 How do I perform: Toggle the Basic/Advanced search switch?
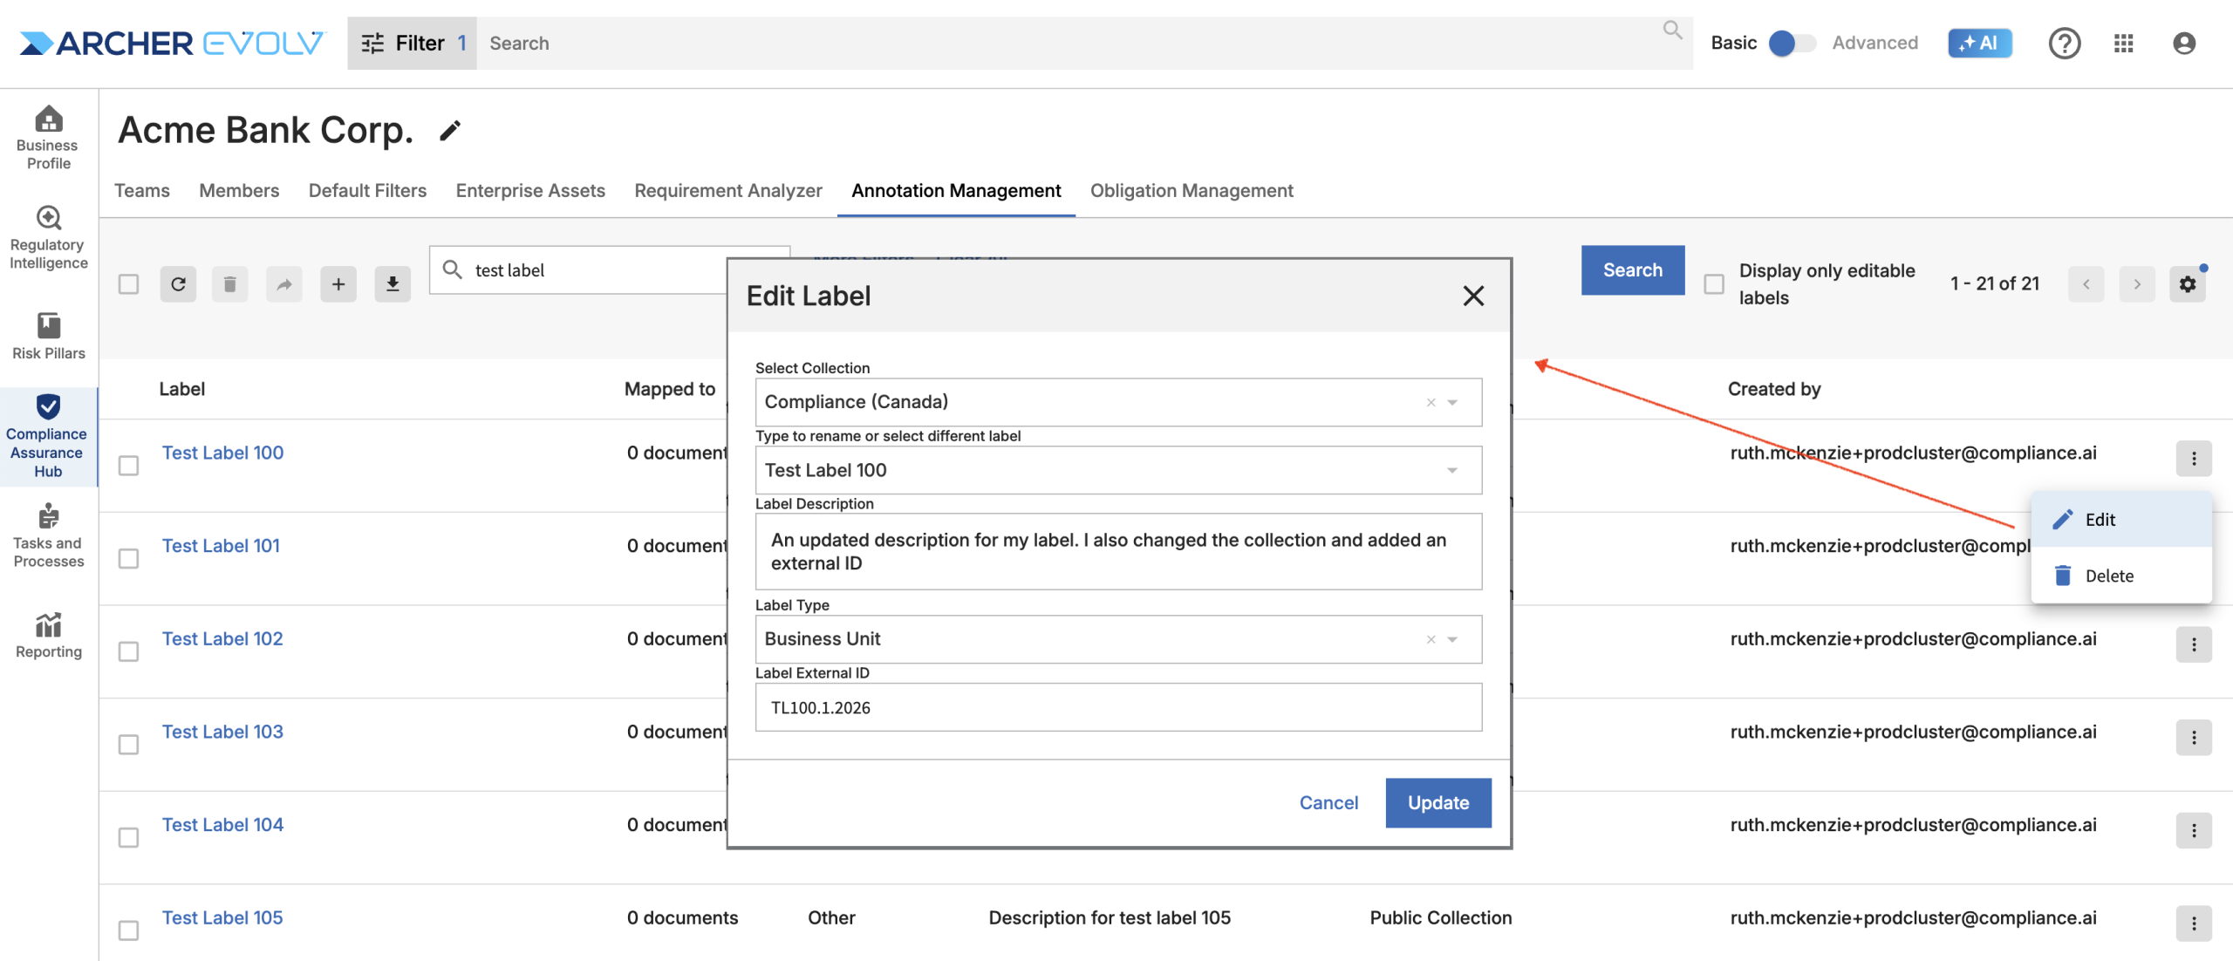point(1792,43)
